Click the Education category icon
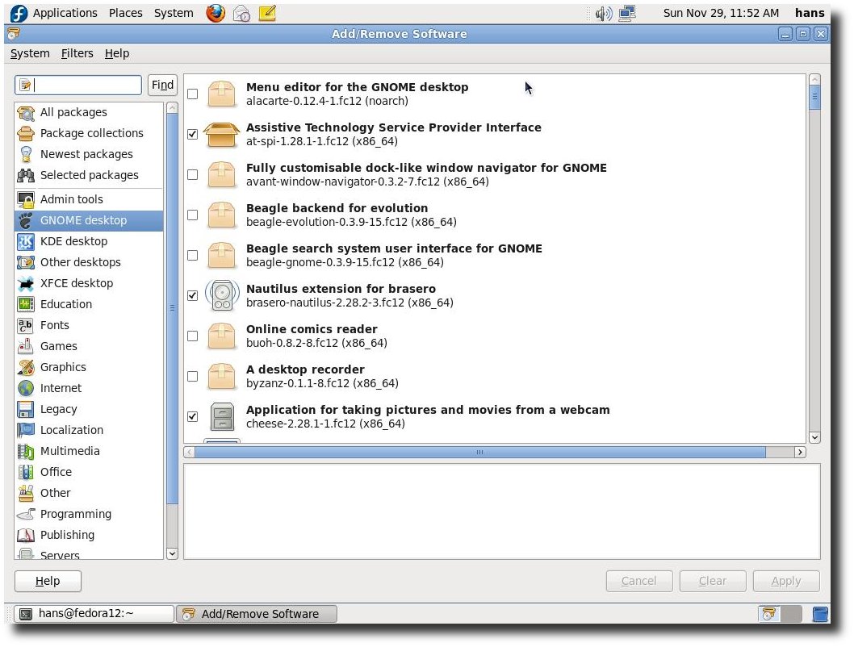 26,304
